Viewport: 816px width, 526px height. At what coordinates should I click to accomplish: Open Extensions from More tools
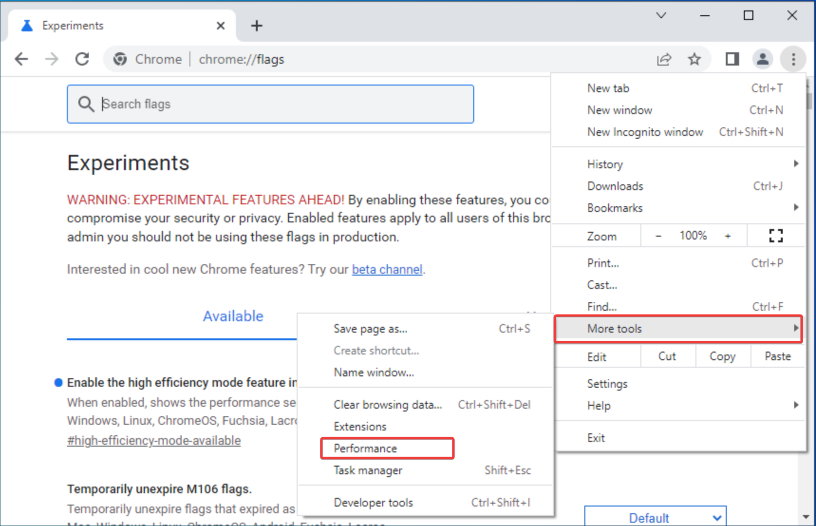[x=426, y=427]
